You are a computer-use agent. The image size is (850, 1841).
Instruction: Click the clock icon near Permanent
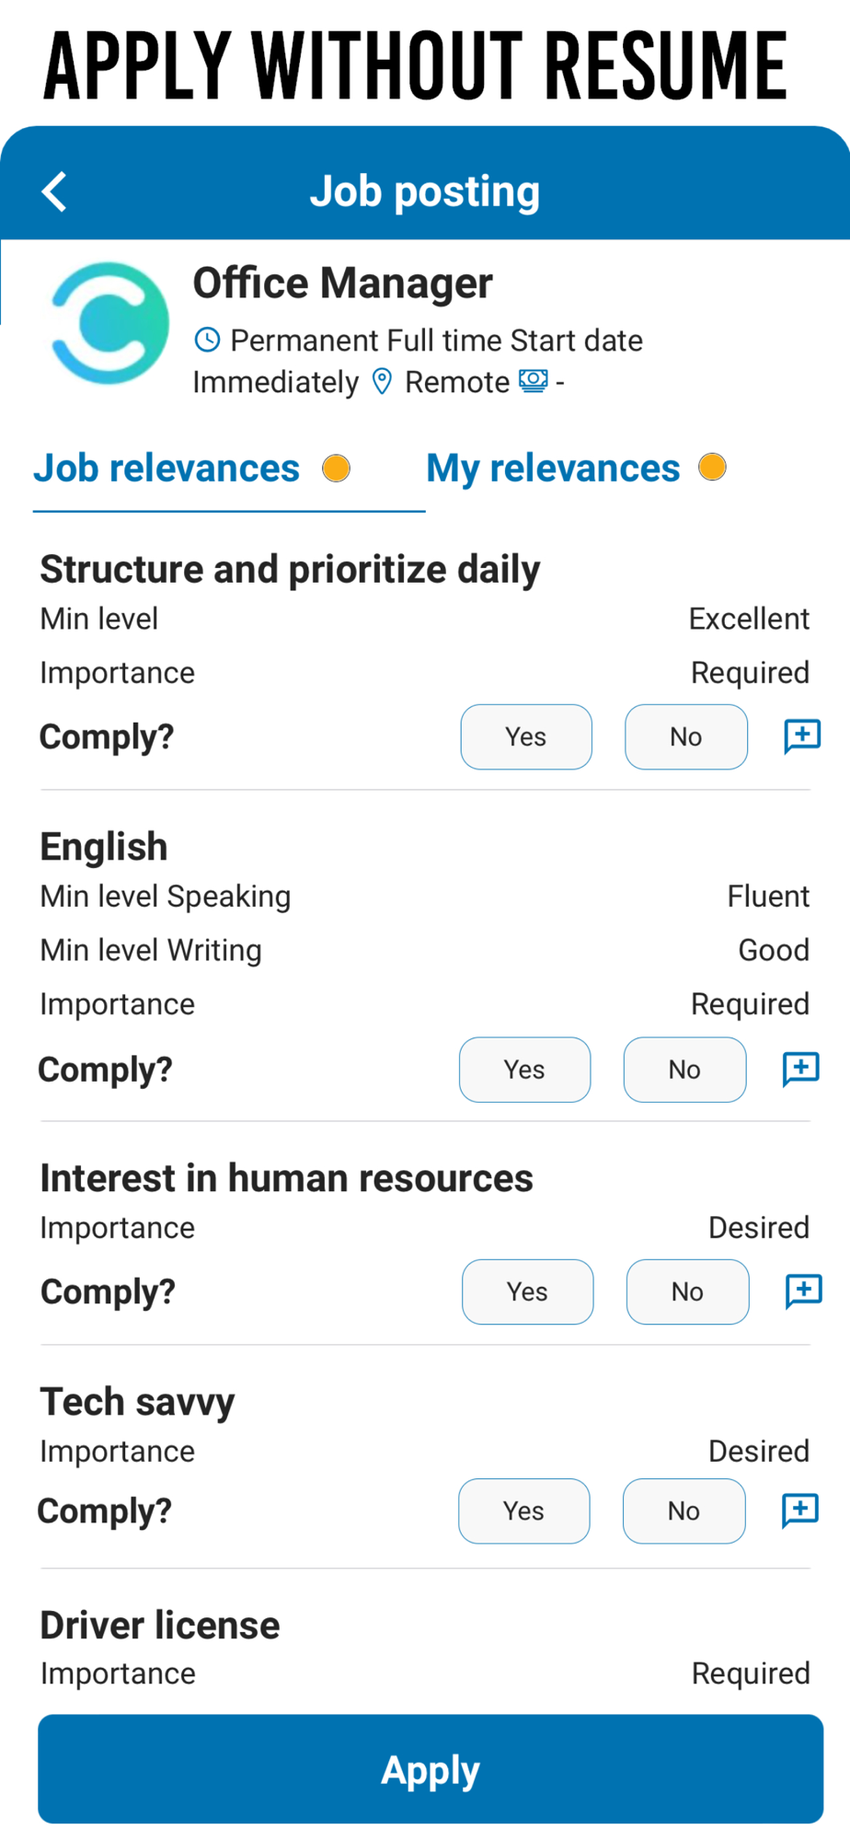click(x=208, y=340)
